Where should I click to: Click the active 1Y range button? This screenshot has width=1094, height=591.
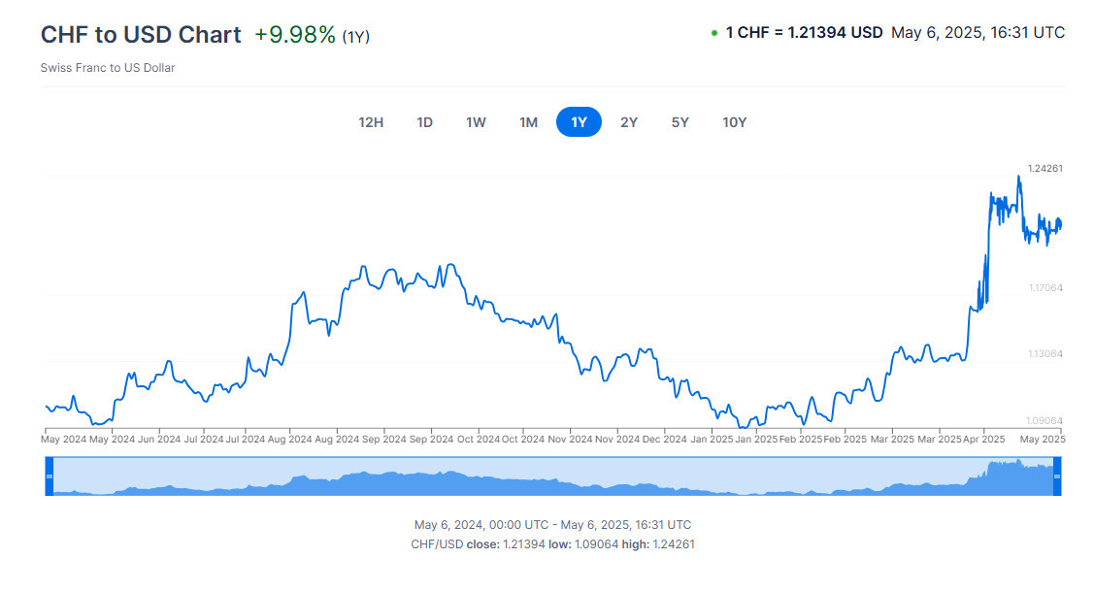click(579, 122)
